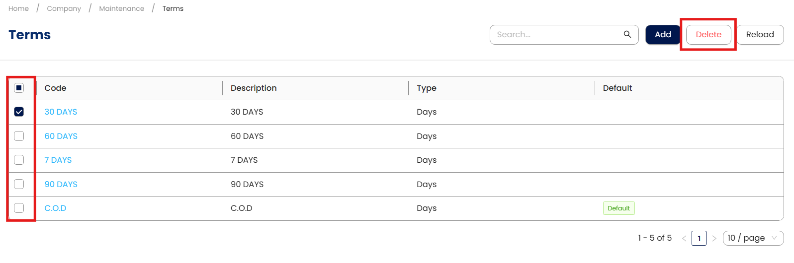
Task: Go to Maintenance breadcrumb
Action: click(122, 8)
